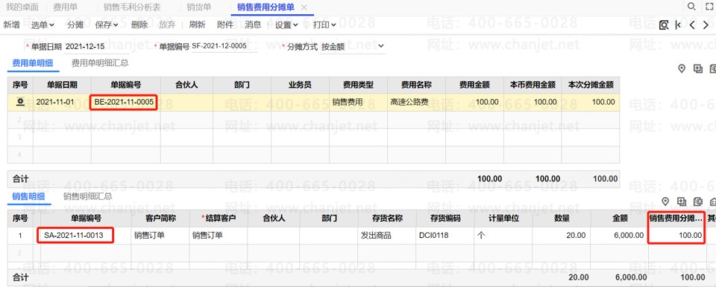
Task: Click the 6,000.00 amount cell in sales row
Action: click(x=619, y=236)
